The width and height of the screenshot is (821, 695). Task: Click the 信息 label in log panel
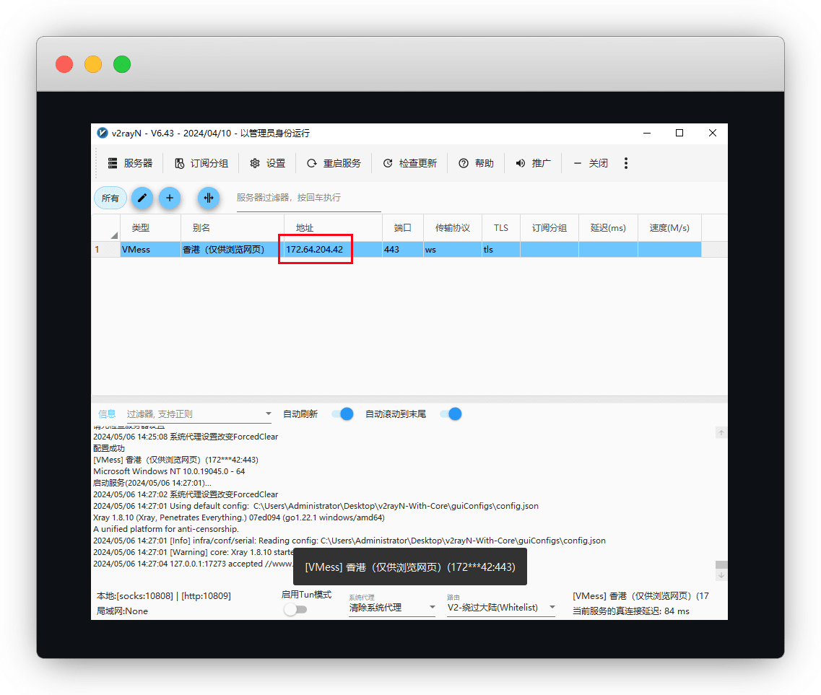[x=107, y=414]
